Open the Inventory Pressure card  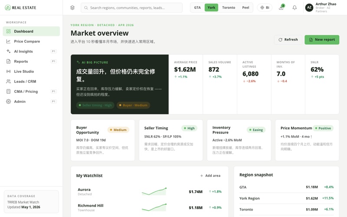pyautogui.click(x=239, y=140)
